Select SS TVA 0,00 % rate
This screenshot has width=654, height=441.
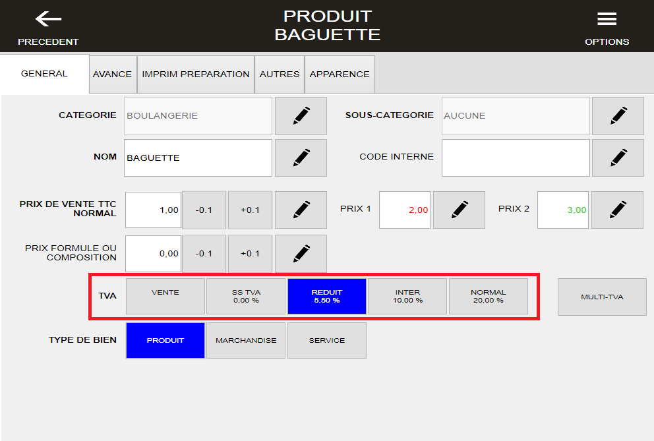coord(246,296)
